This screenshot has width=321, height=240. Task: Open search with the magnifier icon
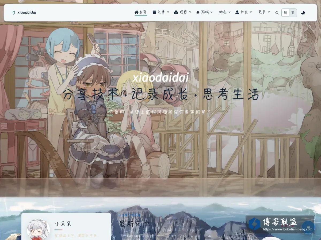(277, 13)
